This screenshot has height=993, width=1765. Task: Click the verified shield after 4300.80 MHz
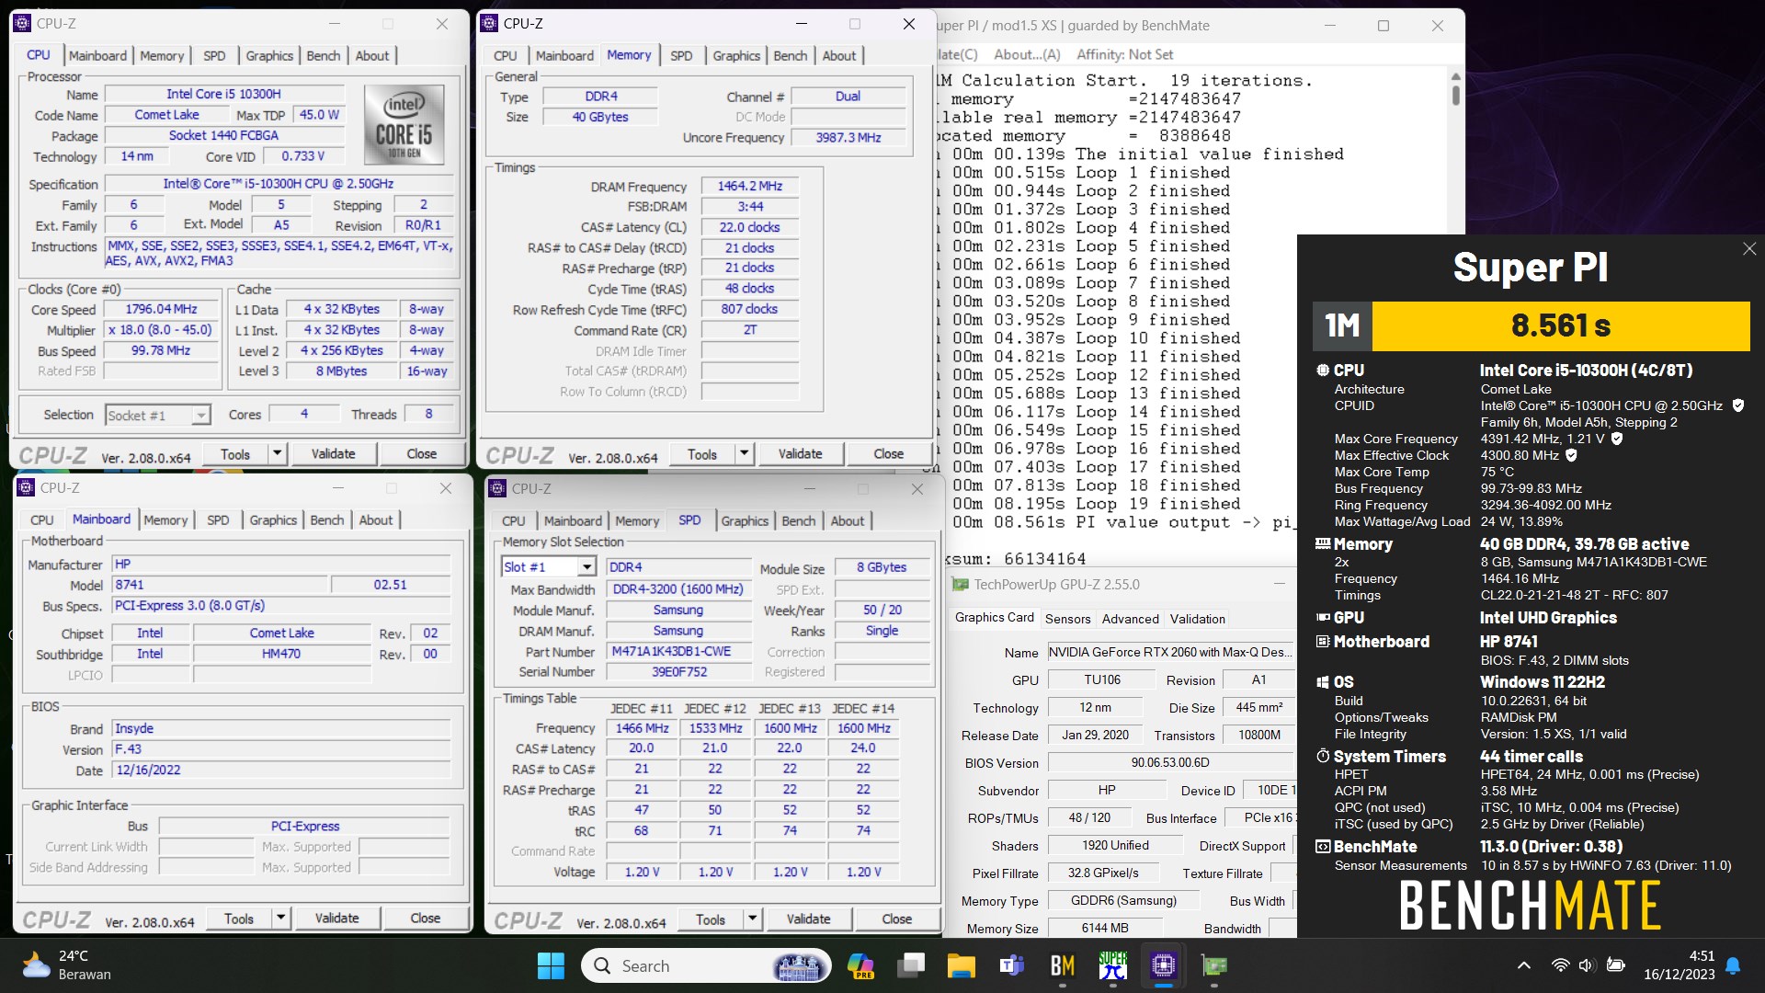point(1571,455)
